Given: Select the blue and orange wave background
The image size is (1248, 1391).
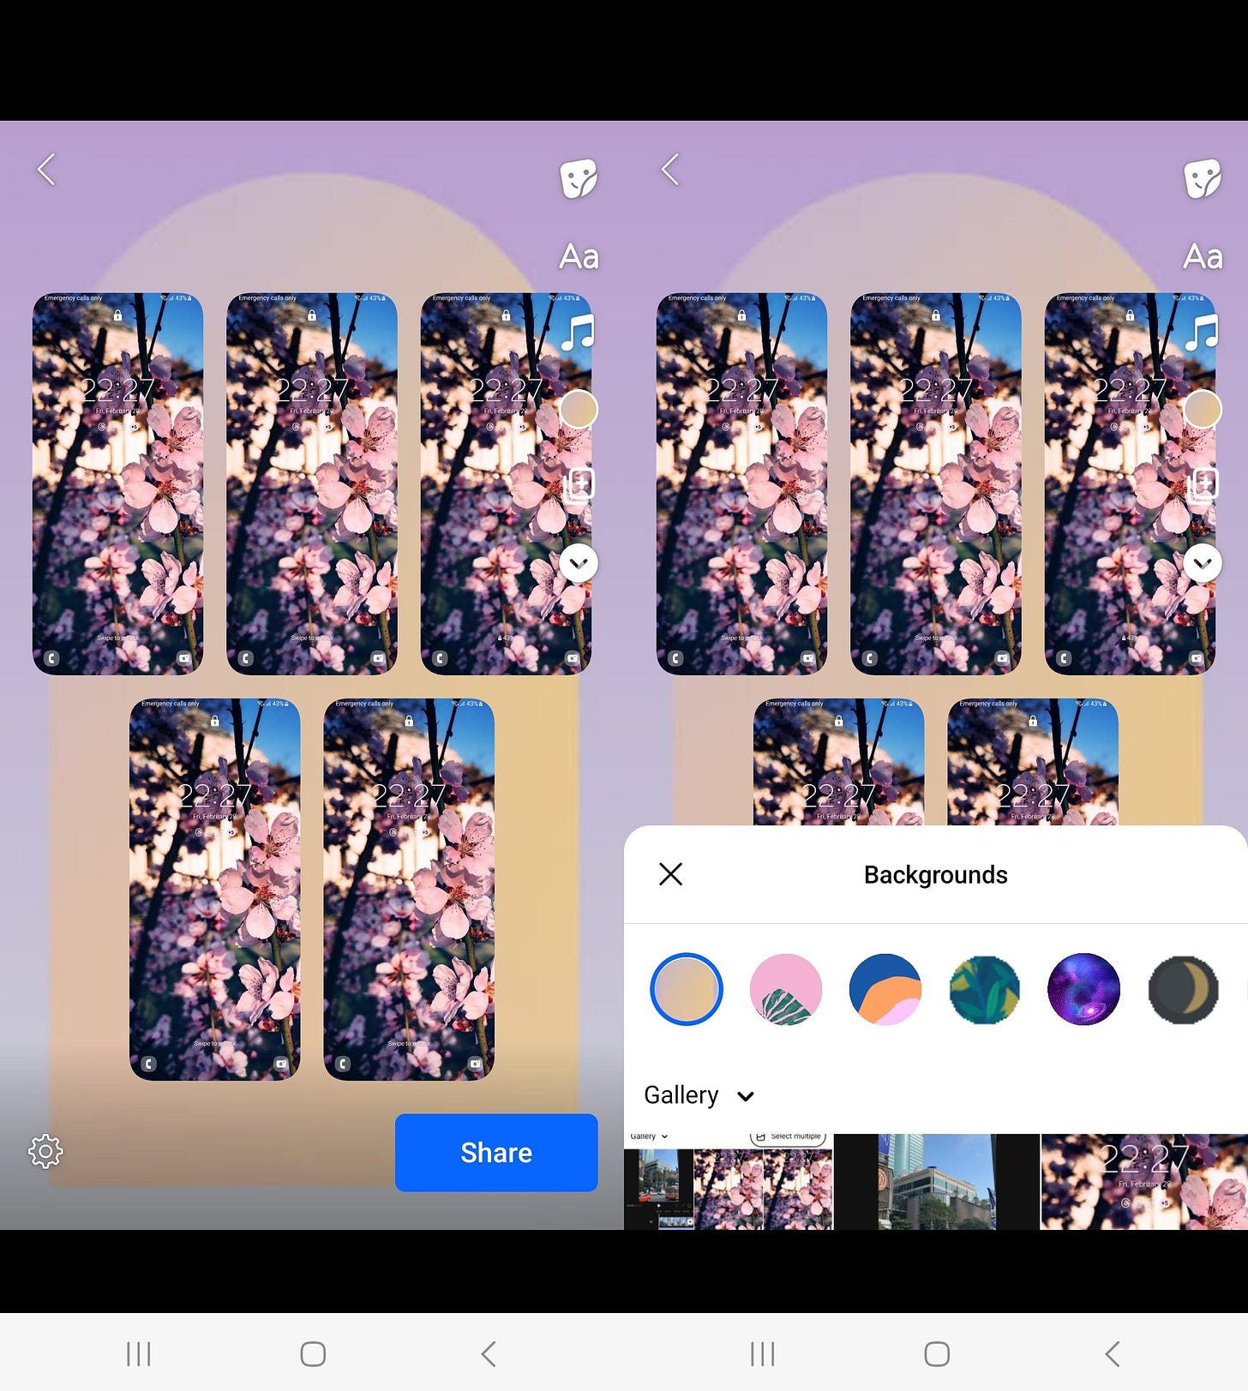Looking at the screenshot, I should pos(885,989).
